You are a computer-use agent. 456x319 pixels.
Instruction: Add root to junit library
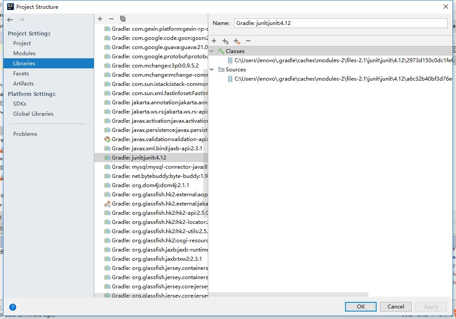[x=214, y=41]
